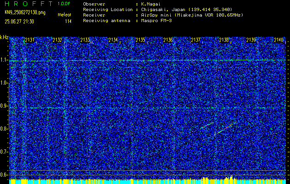Image resolution: width=290 pixels, height=184 pixels.
Task: Click the 'meteor' count label
Action: point(65,15)
